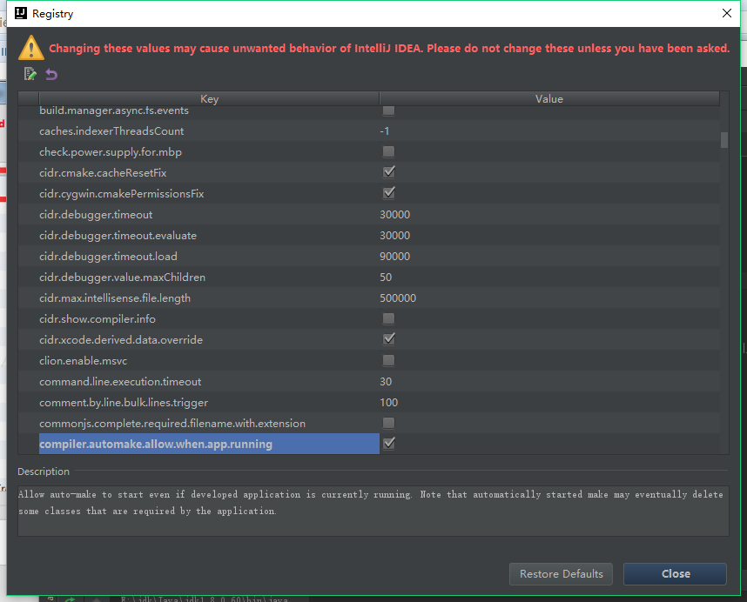The height and width of the screenshot is (602, 747).
Task: Select command.line.execution.timeout key
Action: coord(120,382)
